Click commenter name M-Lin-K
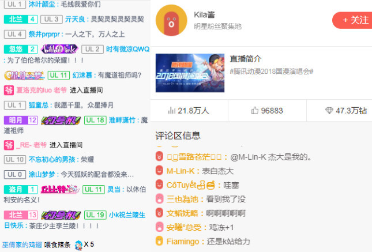The image size is (372, 252). [181, 171]
